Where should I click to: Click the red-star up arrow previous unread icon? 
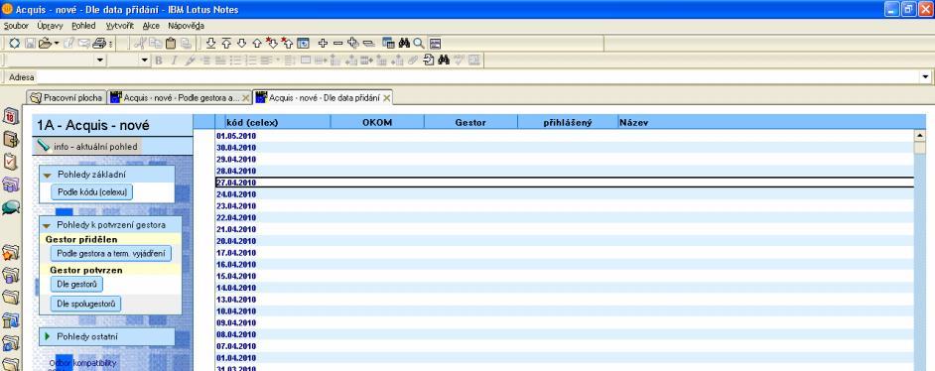click(288, 43)
